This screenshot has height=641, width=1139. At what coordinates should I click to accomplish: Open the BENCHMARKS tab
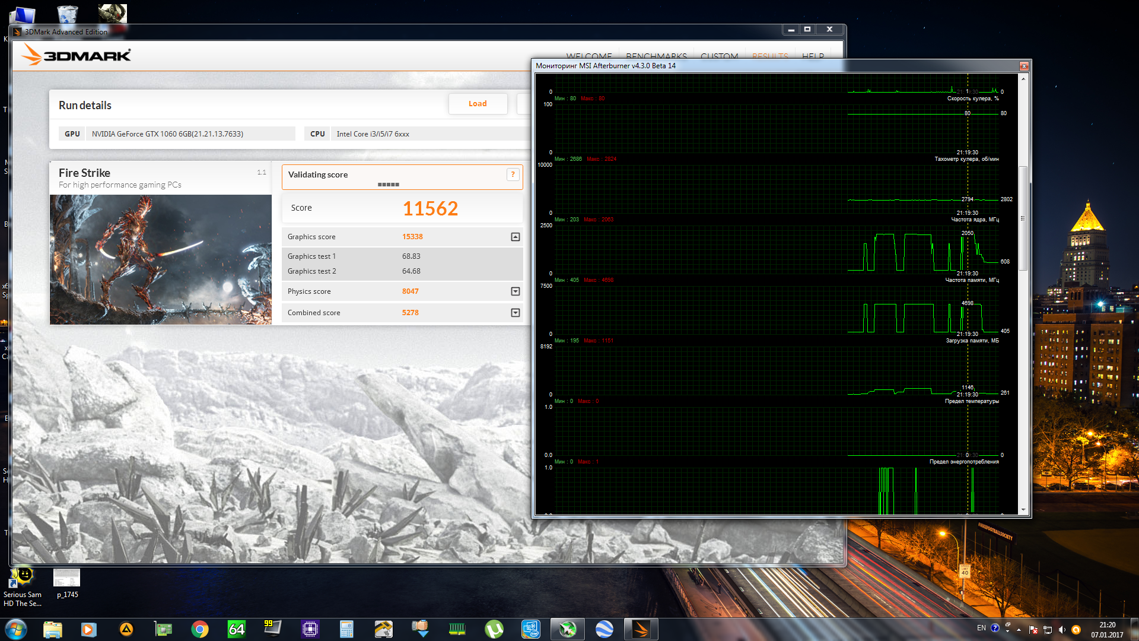tap(656, 56)
